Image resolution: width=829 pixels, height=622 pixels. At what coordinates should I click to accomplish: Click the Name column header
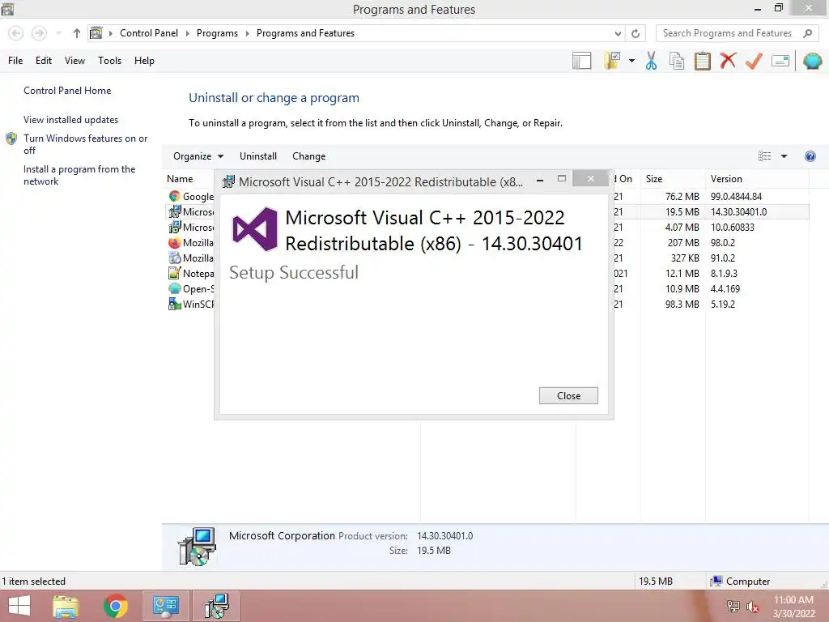point(180,179)
